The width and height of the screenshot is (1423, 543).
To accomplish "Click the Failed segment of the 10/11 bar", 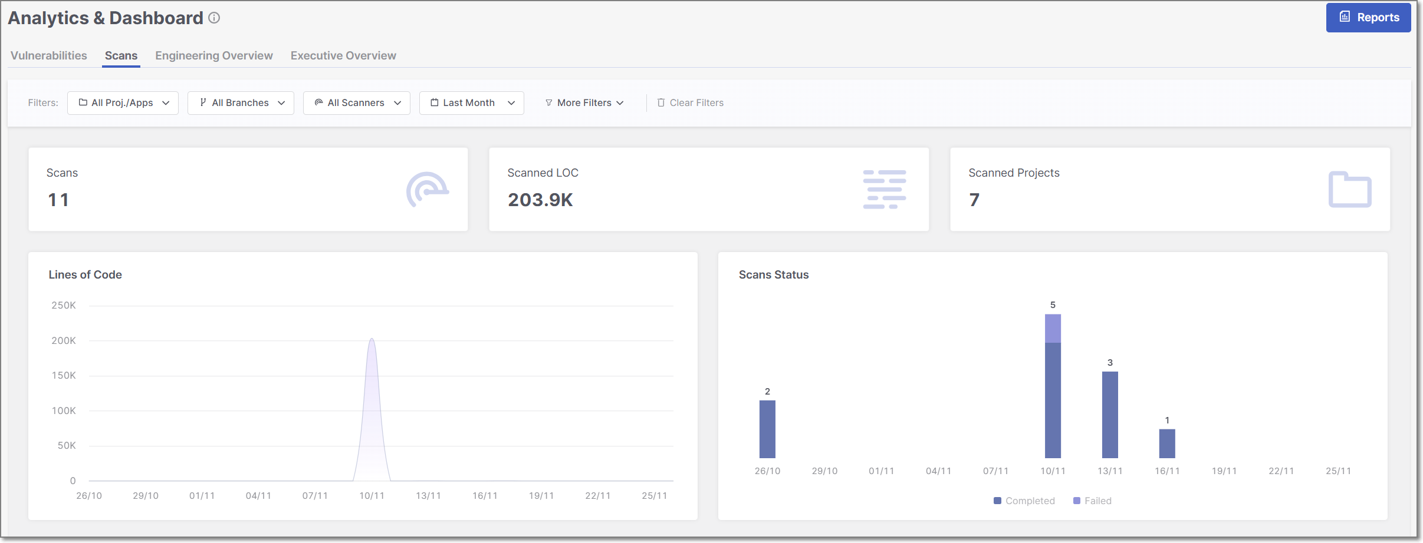I will (1053, 329).
